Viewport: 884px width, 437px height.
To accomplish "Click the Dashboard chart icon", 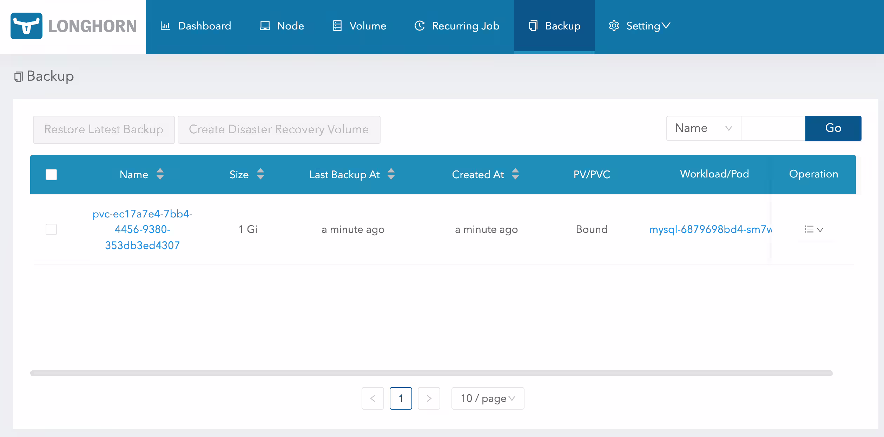I will click(x=165, y=26).
